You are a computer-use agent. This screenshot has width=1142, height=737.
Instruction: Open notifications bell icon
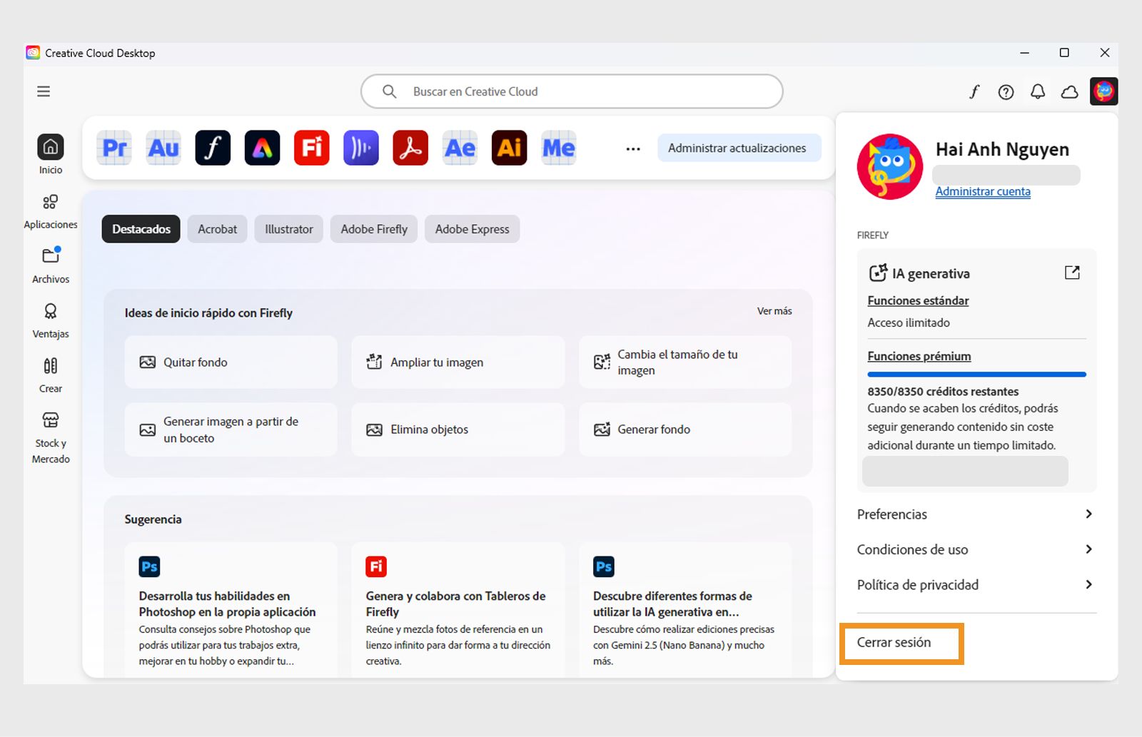(1038, 91)
